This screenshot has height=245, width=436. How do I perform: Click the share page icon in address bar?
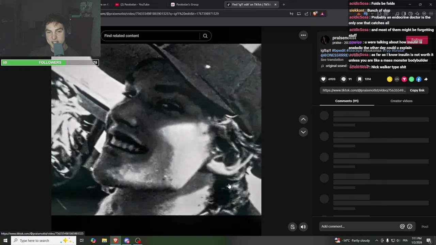pos(306,14)
